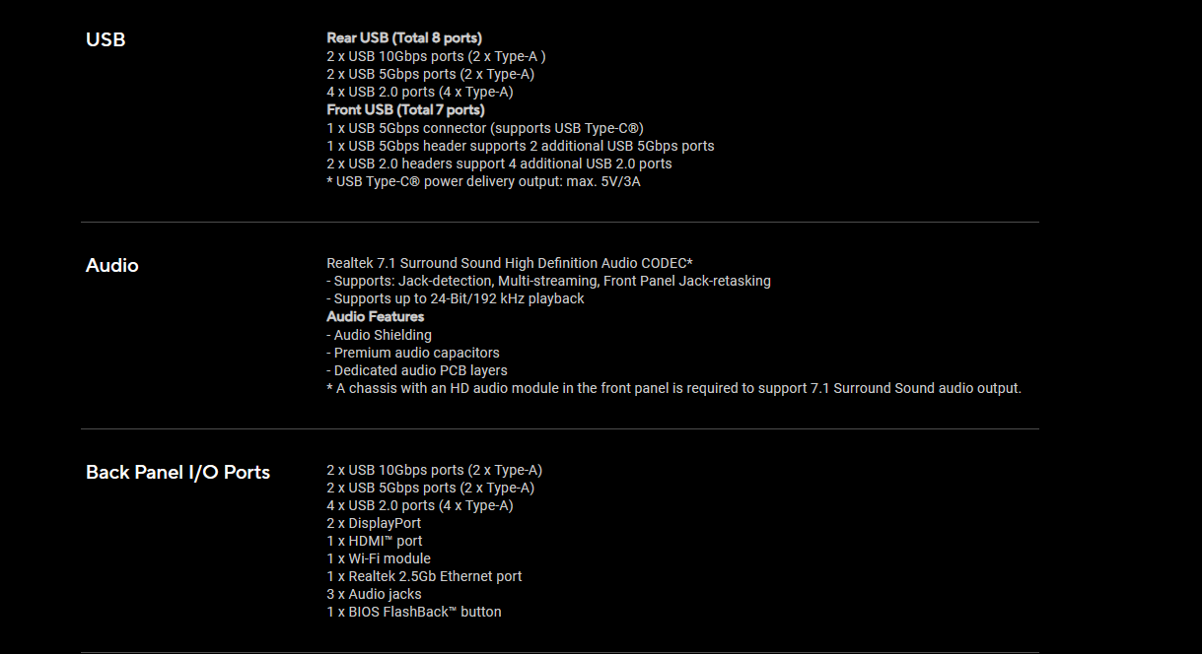Click the Dedicated audio PCB layers item
Image resolution: width=1202 pixels, height=654 pixels.
tap(417, 370)
